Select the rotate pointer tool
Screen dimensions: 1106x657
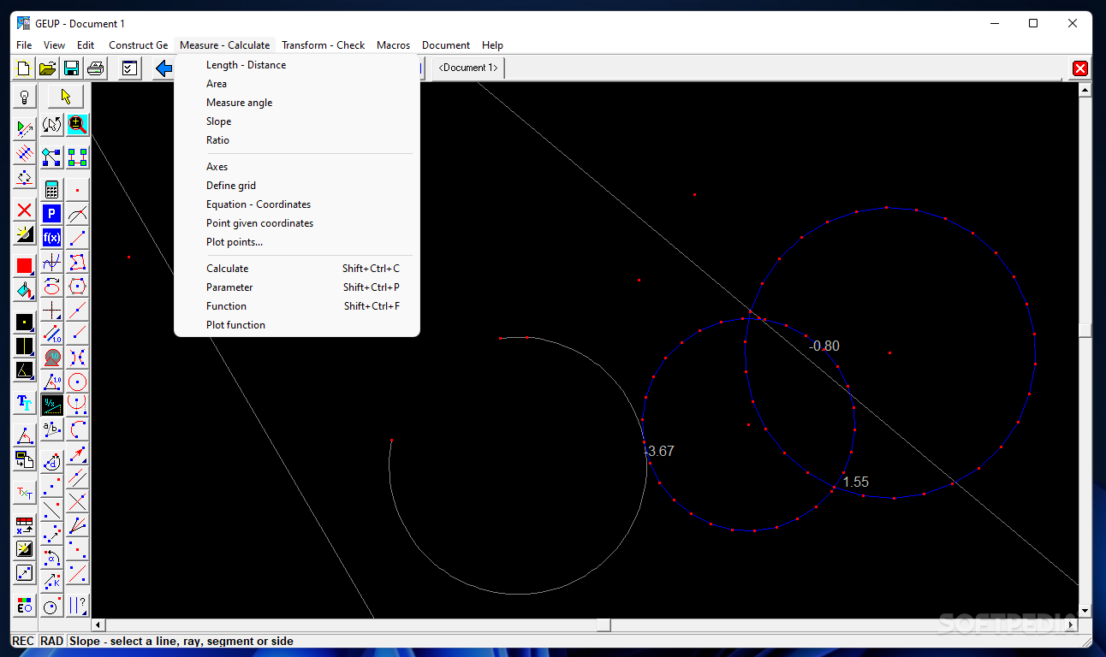[52, 125]
